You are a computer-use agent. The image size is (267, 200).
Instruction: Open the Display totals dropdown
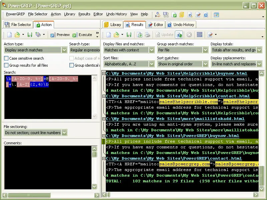point(259,50)
